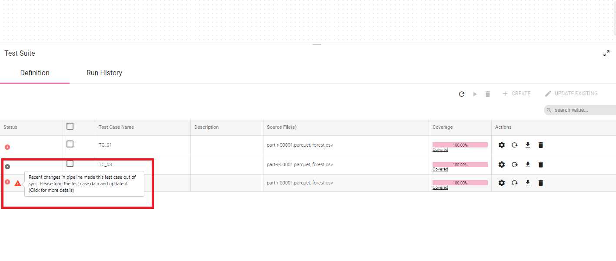Click the CREATE button

[516, 94]
